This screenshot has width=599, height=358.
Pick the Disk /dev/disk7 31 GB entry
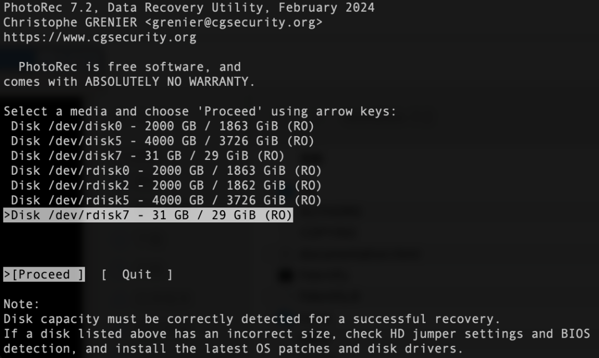tap(147, 155)
